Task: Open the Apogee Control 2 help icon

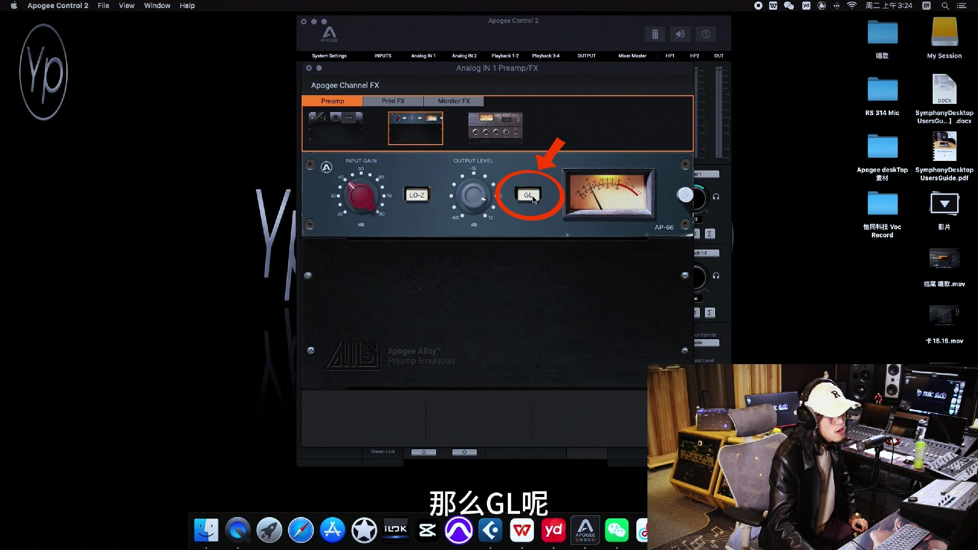Action: (x=705, y=34)
